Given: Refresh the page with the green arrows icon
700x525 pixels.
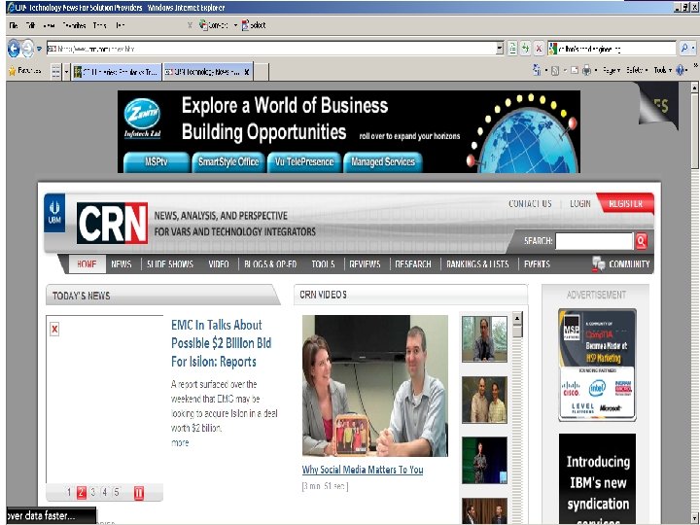Looking at the screenshot, I should (525, 49).
